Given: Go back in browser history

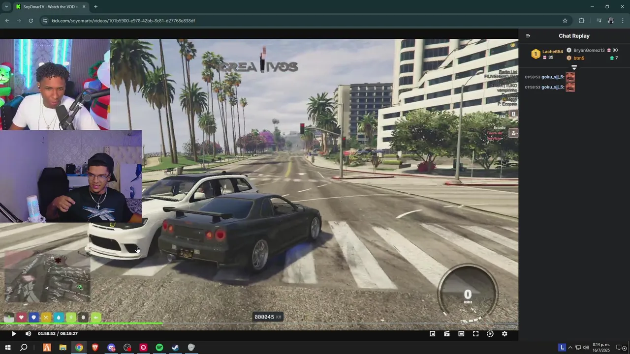Looking at the screenshot, I should [x=7, y=21].
